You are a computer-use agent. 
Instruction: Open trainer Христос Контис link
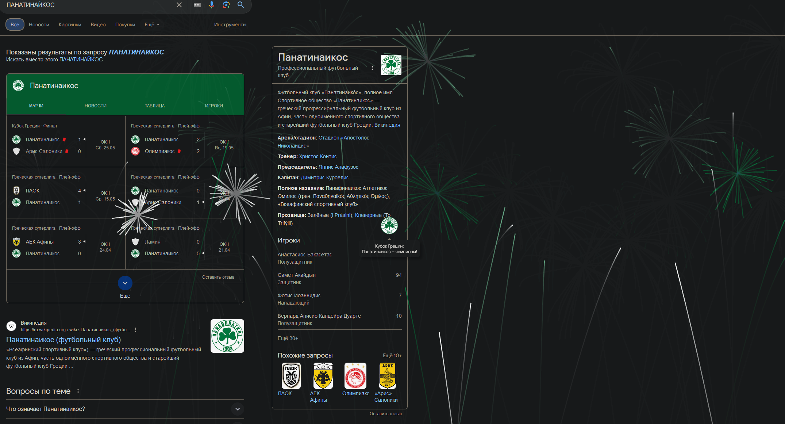point(318,156)
